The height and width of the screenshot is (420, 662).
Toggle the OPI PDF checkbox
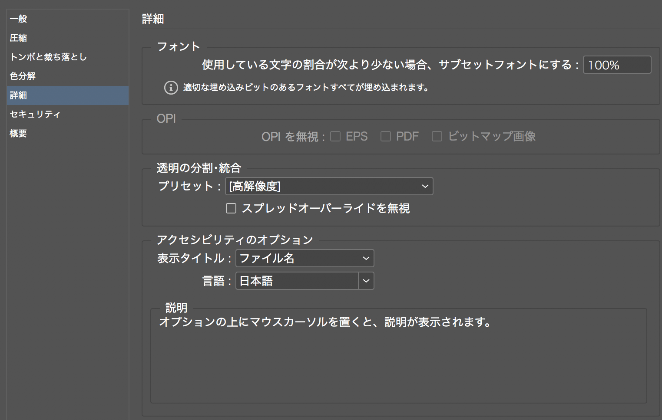tap(385, 137)
